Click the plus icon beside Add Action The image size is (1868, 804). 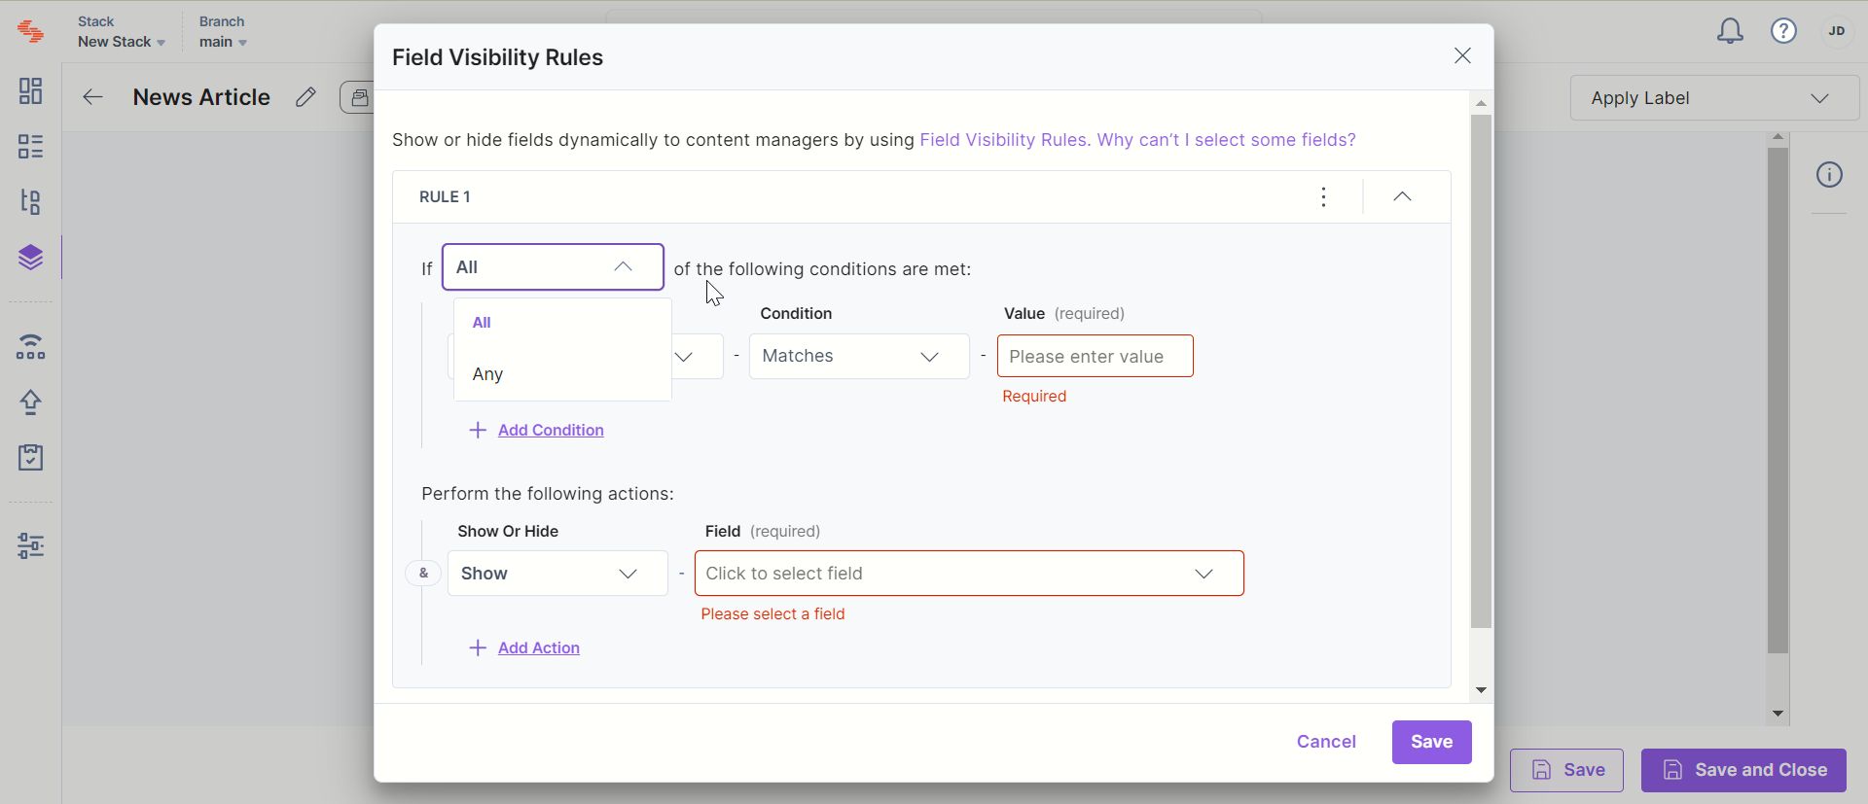point(478,648)
